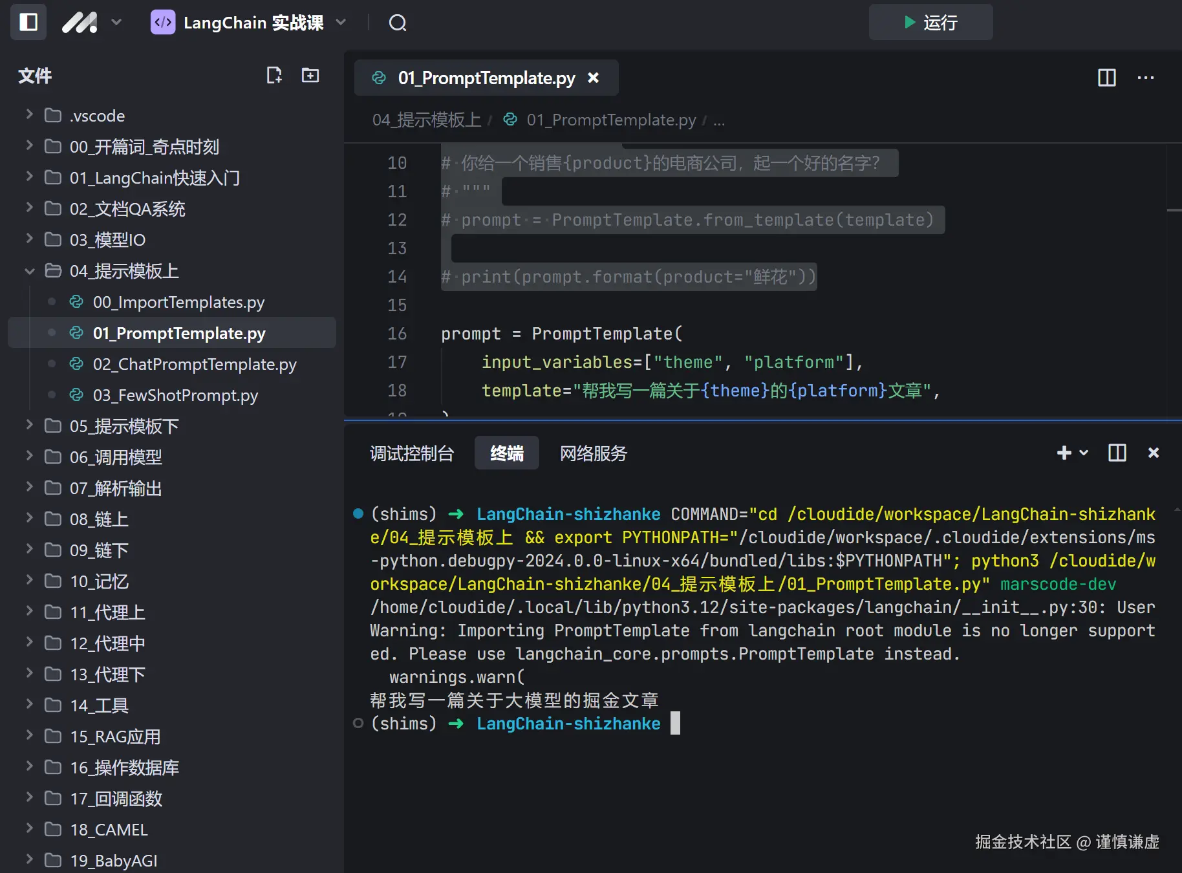Click line number 16 in gutter

pos(397,334)
